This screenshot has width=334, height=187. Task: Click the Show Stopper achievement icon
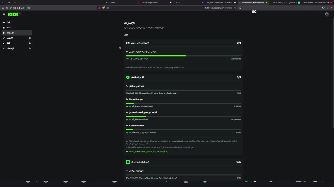point(127,99)
